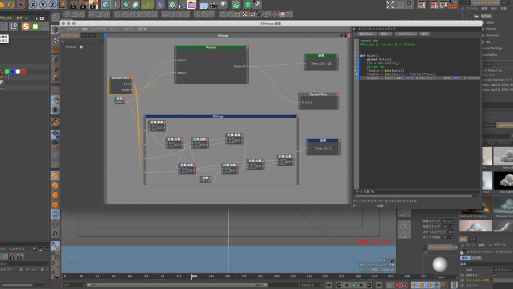Viewport: 513px width, 289px height.
Task: Click the light bulb icon in toolbar
Action: [222, 5]
